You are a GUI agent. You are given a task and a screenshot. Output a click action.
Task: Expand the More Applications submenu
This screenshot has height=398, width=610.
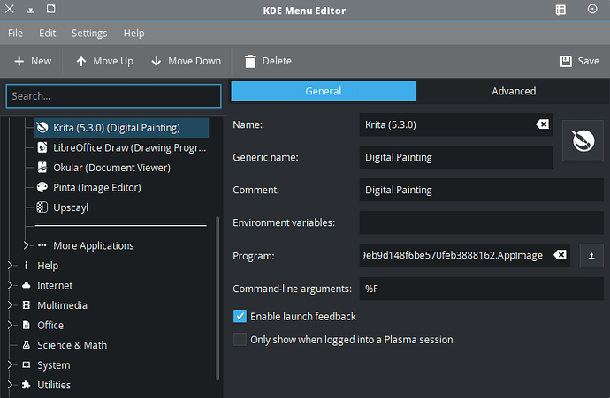click(x=26, y=245)
